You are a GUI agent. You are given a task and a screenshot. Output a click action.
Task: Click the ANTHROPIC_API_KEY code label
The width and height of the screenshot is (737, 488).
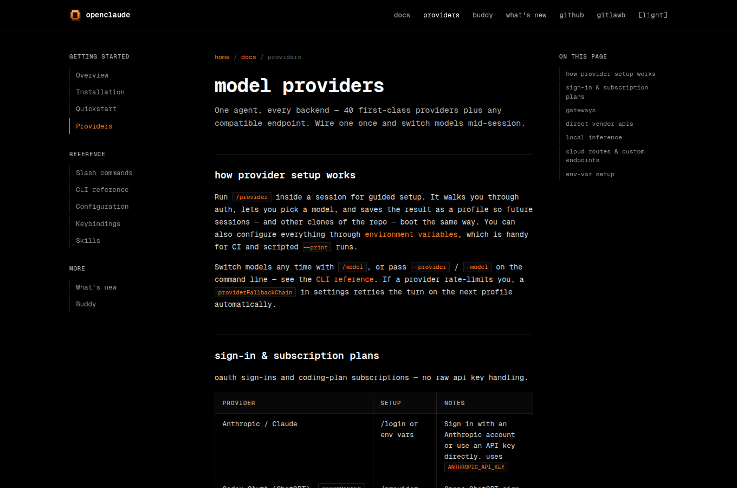click(476, 467)
